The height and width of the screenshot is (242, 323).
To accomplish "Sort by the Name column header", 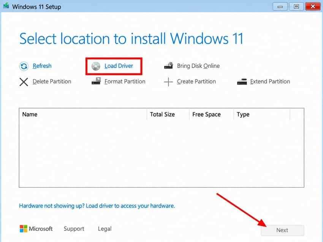I will (83, 114).
